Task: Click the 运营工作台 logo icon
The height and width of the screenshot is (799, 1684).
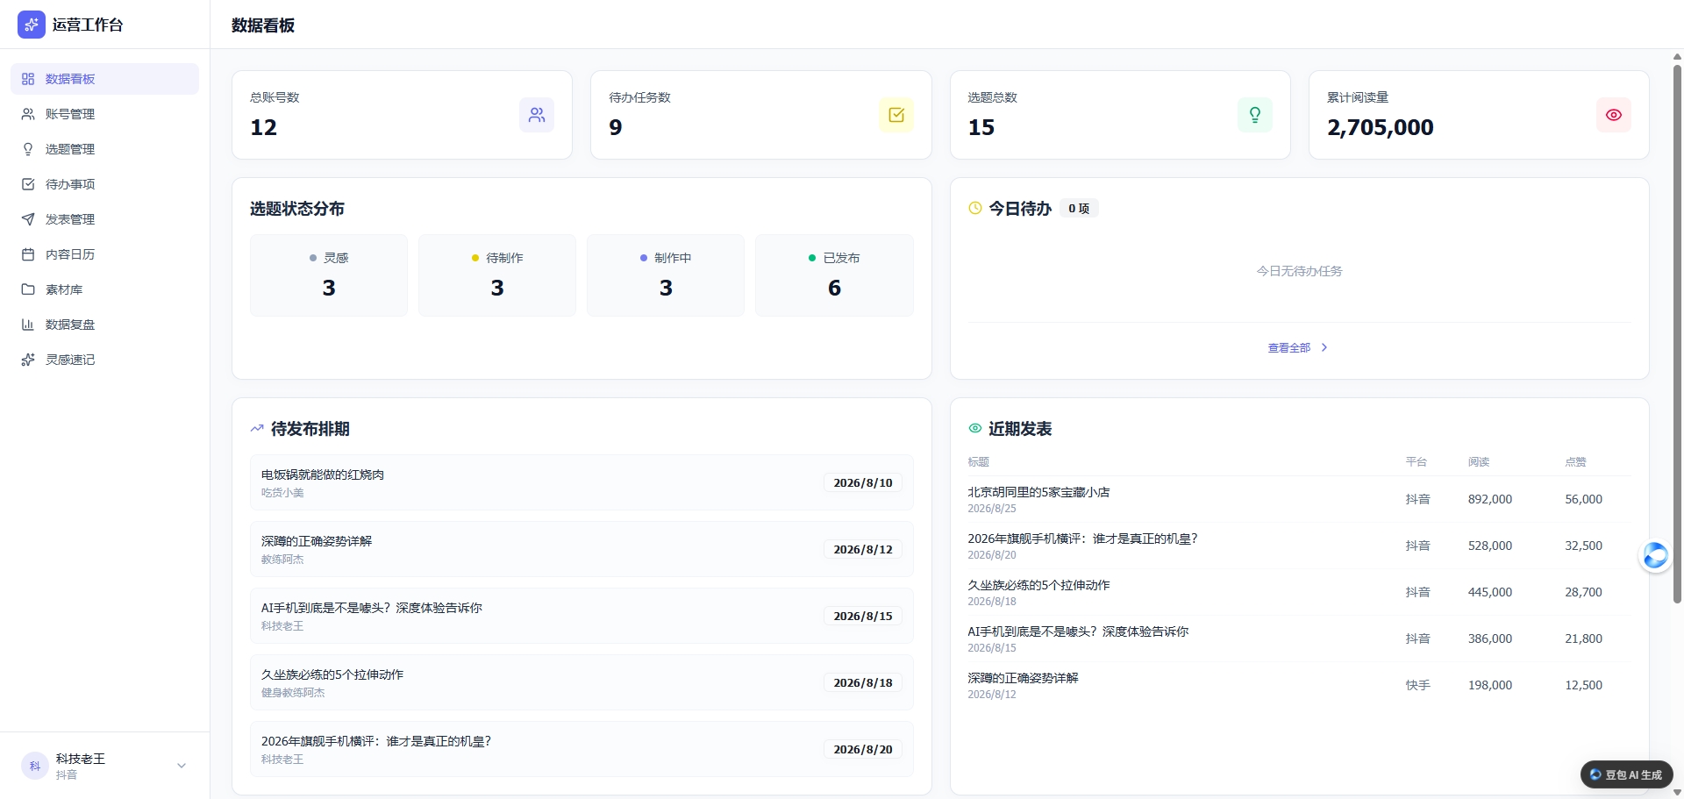Action: [x=32, y=25]
